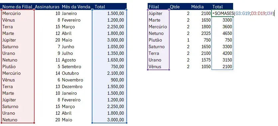Click the Agosto month cell

69,60
